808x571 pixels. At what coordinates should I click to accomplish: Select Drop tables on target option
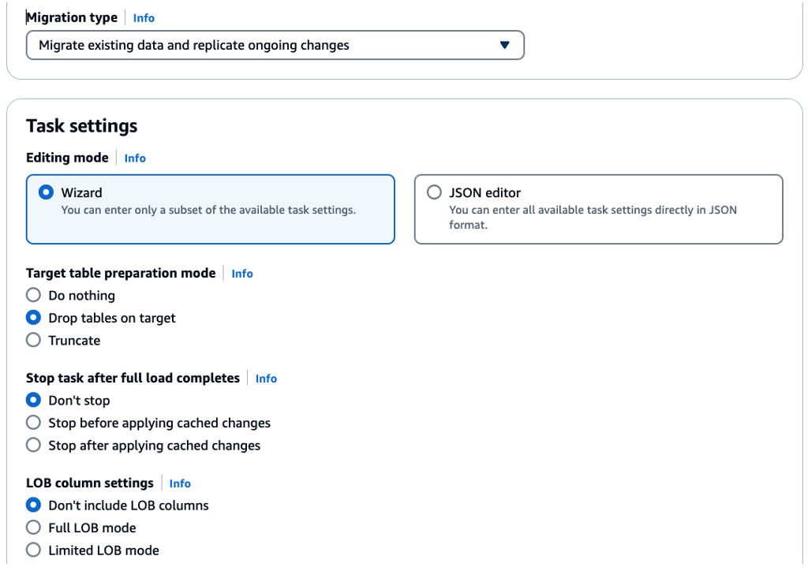(x=33, y=318)
